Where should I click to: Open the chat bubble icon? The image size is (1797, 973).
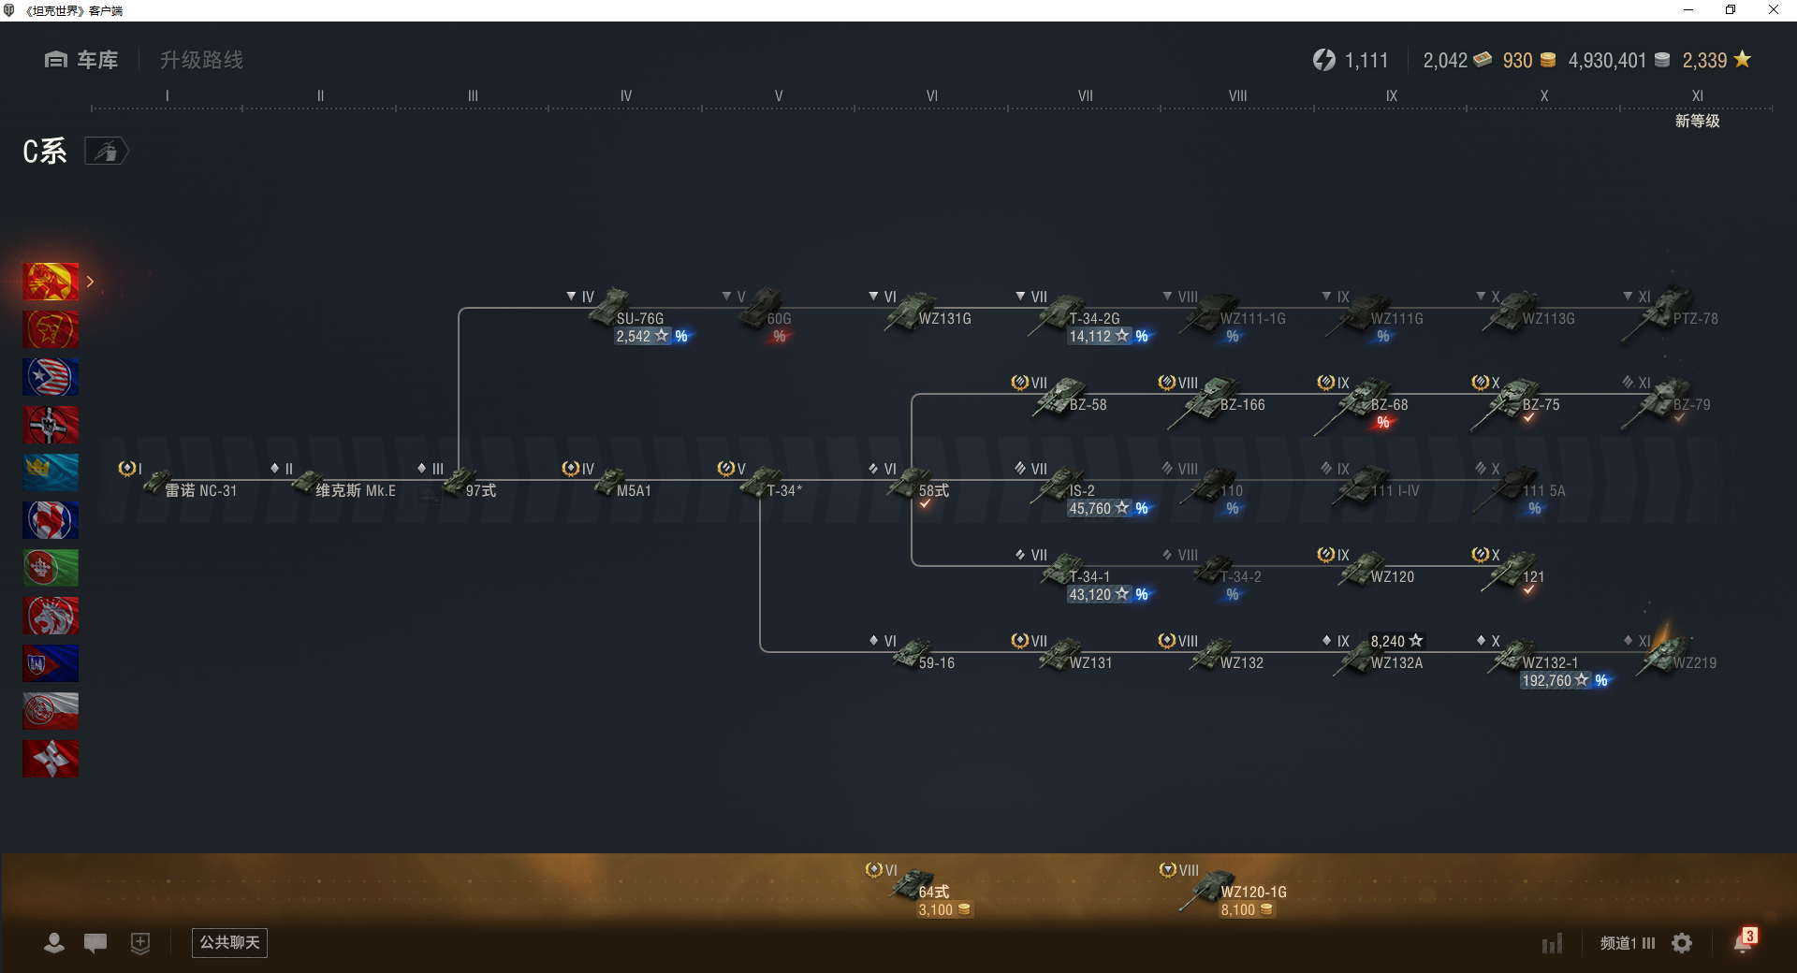pyautogui.click(x=95, y=943)
